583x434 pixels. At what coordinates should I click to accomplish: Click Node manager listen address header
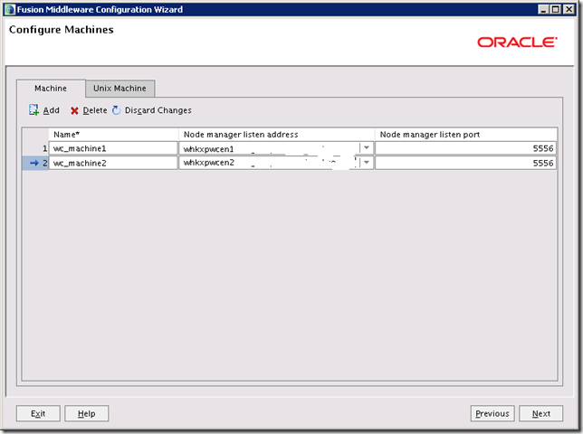coord(277,135)
